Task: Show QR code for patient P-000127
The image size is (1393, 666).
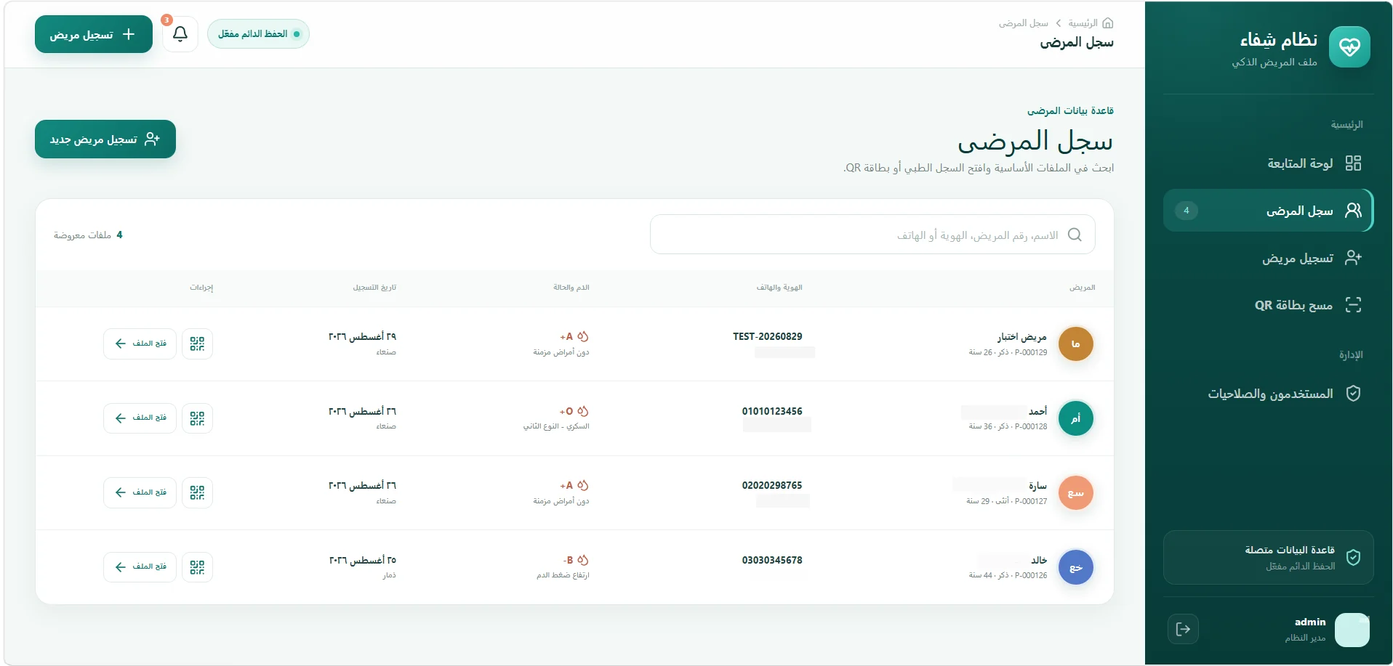Action: (x=197, y=492)
